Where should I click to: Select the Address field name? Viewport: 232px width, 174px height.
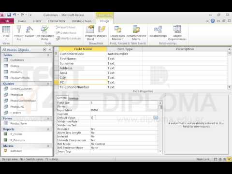(x=66, y=68)
